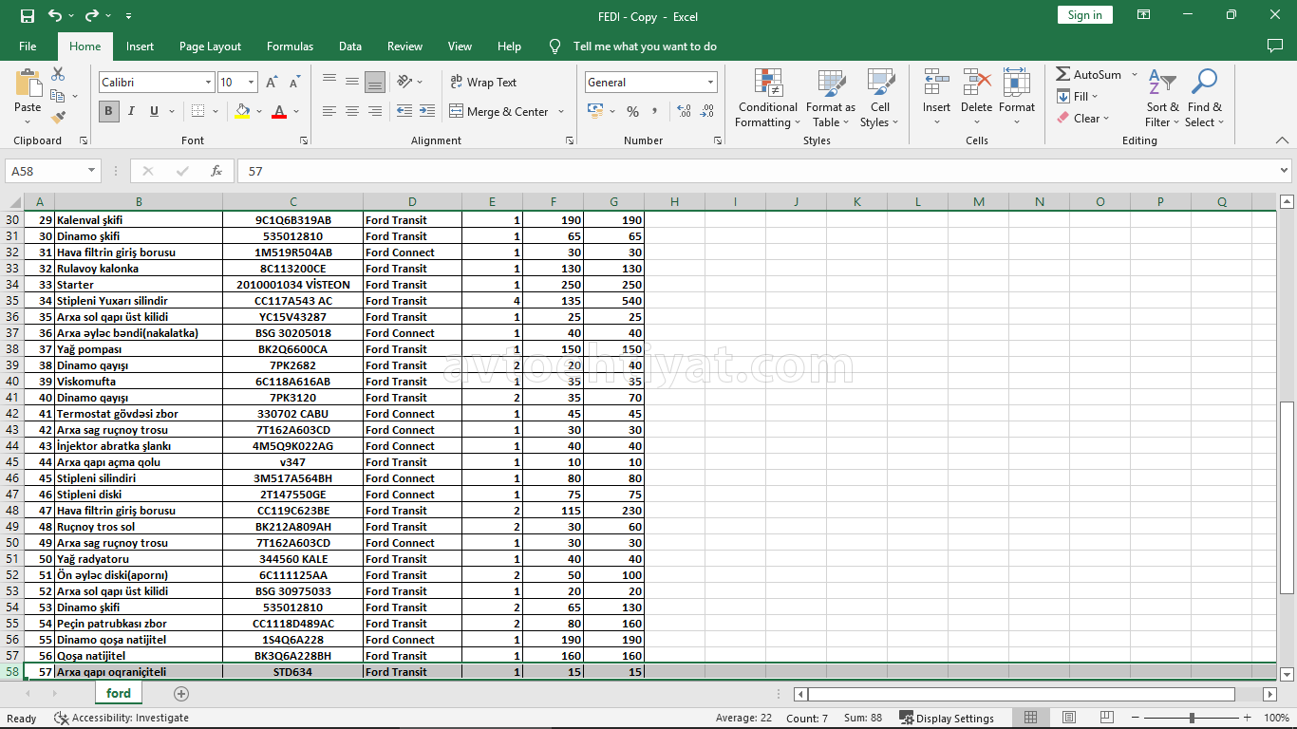
Task: Switch to the Review tab
Action: tap(405, 47)
